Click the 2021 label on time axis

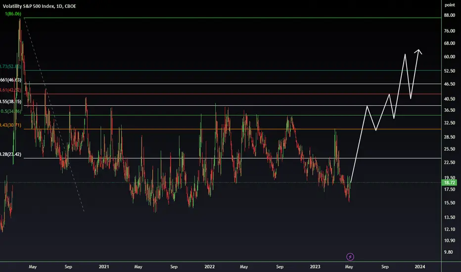click(104, 267)
